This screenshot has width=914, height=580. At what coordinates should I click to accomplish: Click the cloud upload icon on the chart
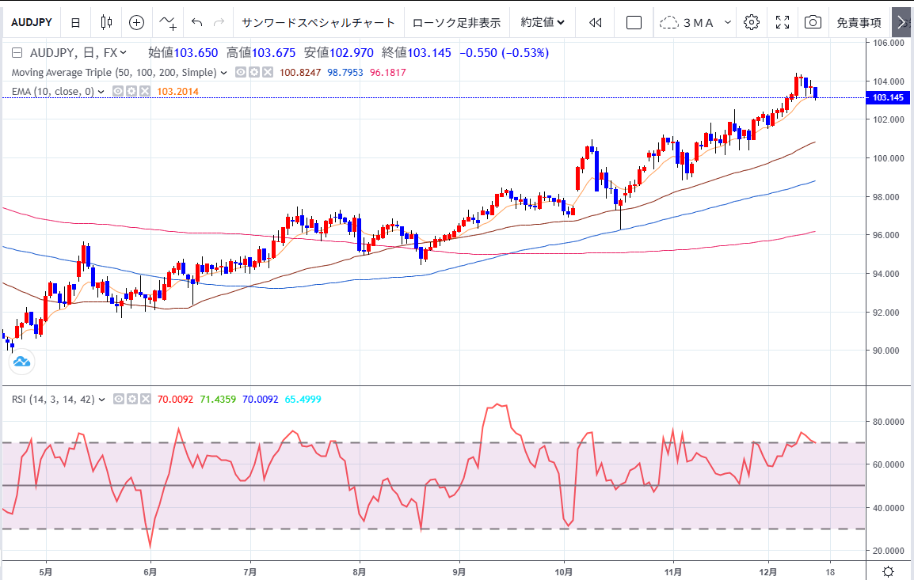pos(21,362)
